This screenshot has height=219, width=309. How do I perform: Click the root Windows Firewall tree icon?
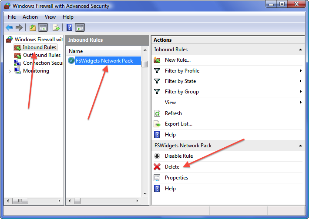(9, 40)
